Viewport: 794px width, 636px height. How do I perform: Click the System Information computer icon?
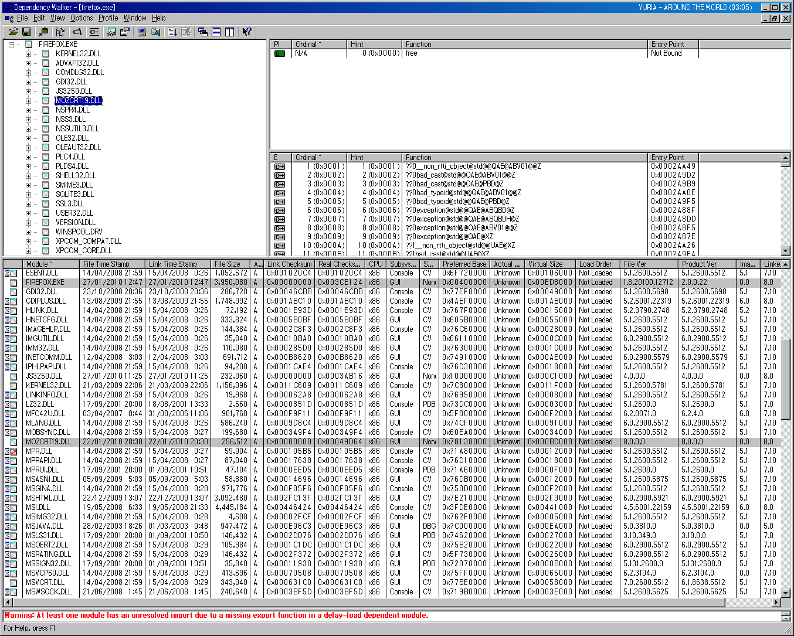click(x=142, y=32)
